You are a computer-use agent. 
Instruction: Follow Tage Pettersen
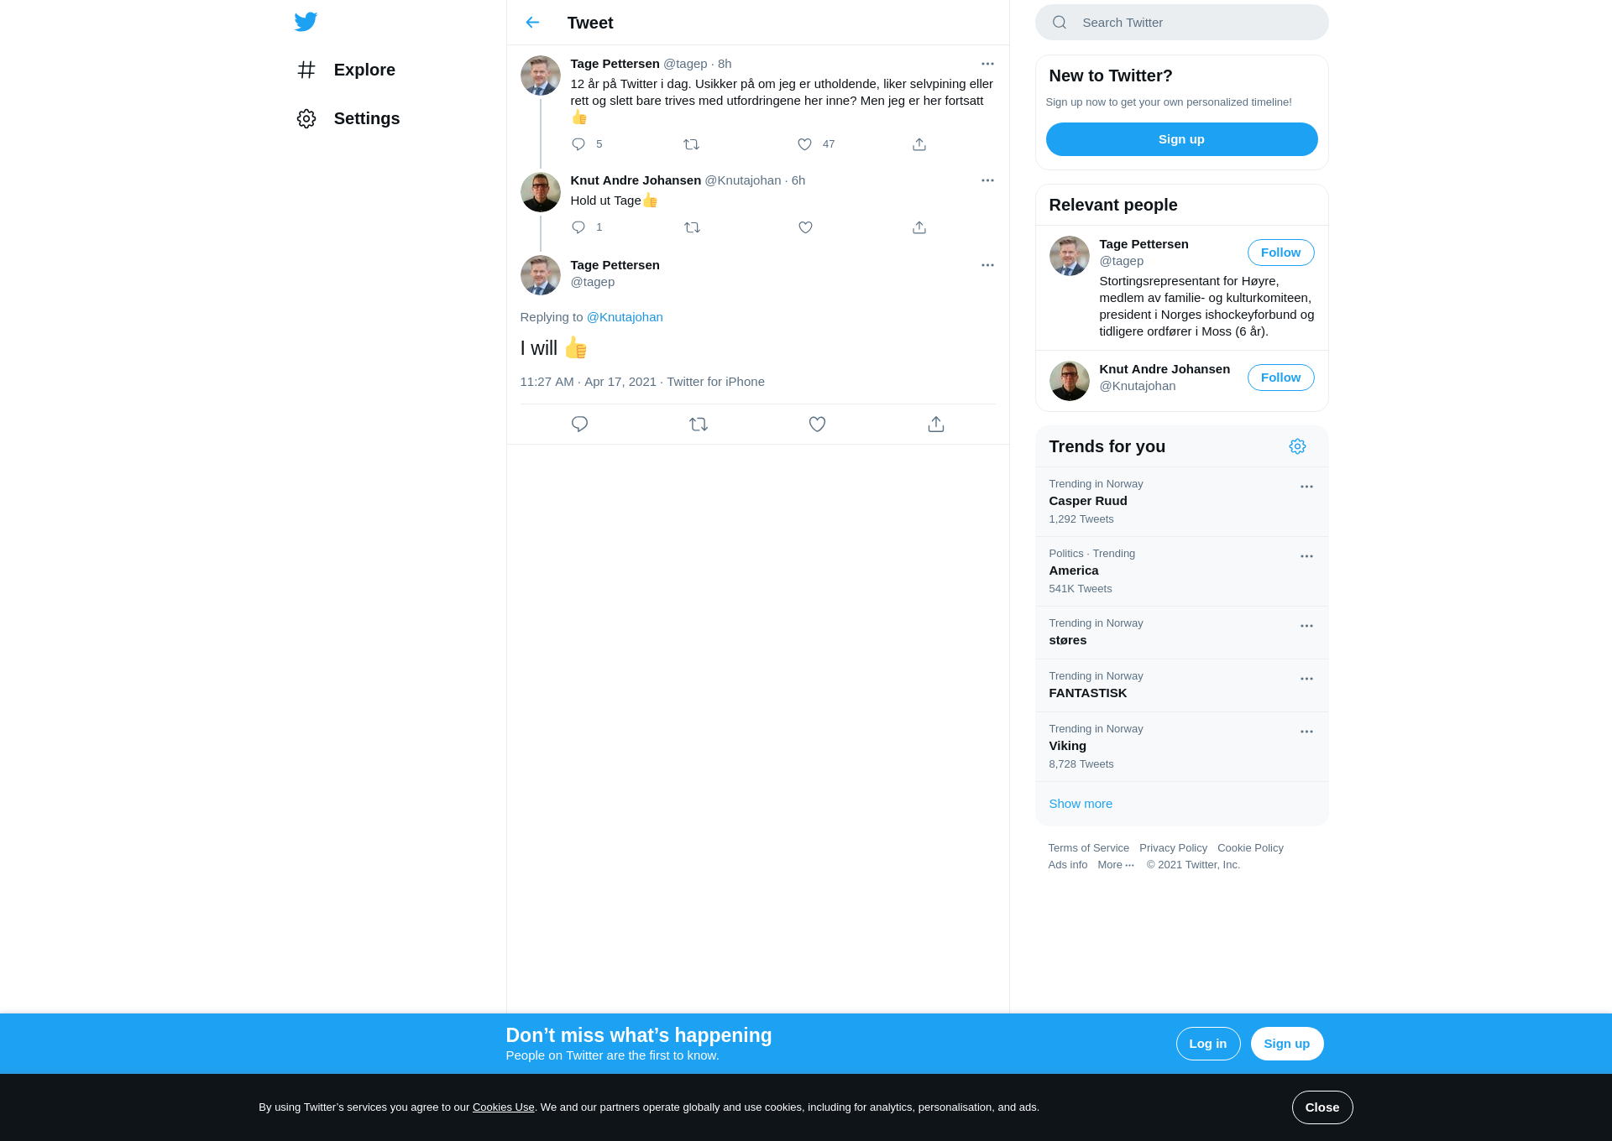pos(1280,253)
